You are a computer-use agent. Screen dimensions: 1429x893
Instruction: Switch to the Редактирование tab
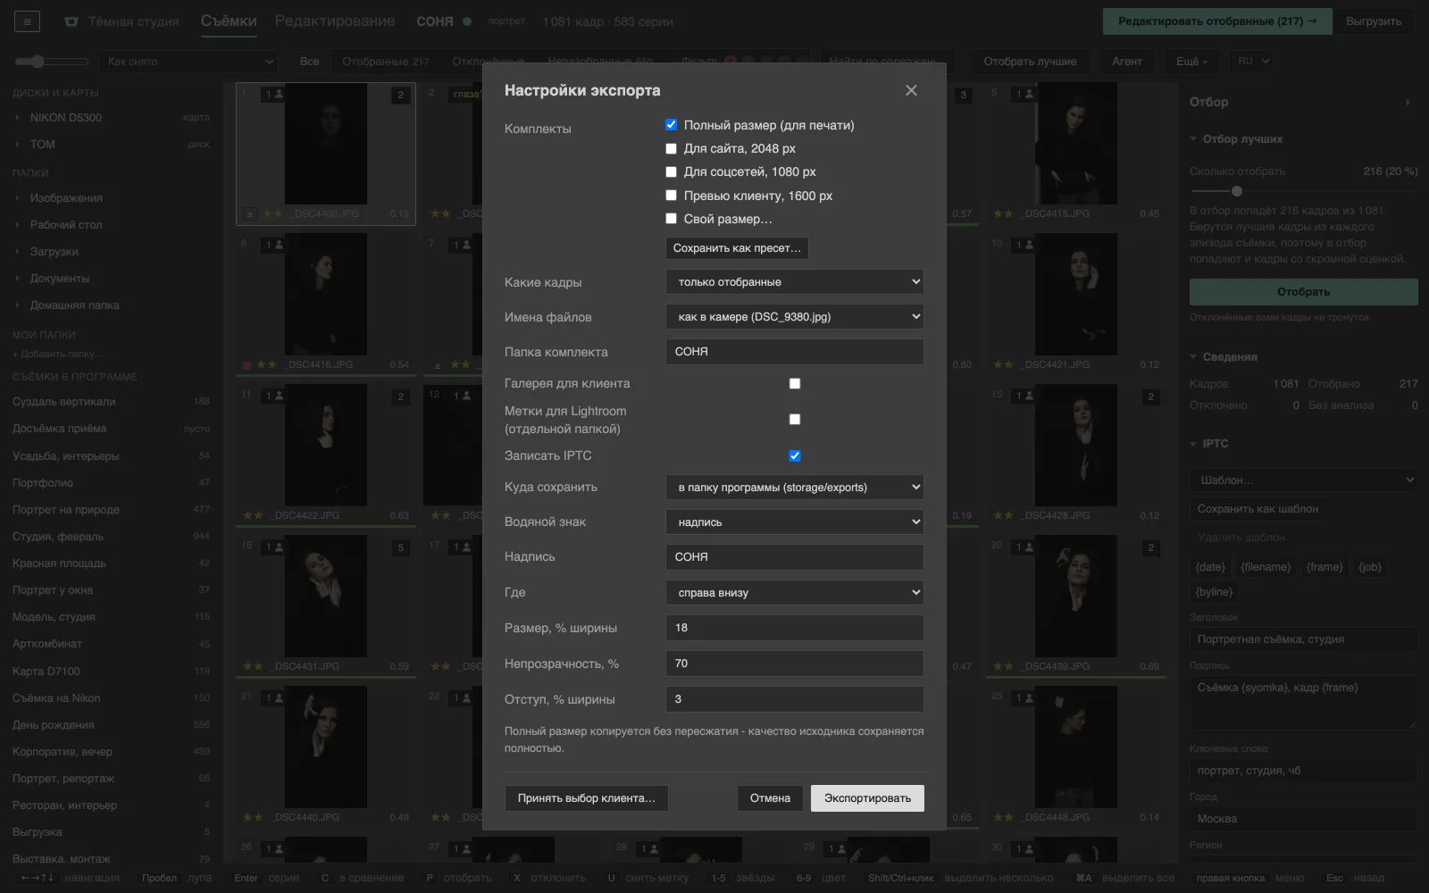coord(335,21)
